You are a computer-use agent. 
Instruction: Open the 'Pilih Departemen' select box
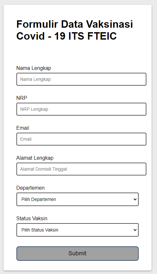click(78, 199)
